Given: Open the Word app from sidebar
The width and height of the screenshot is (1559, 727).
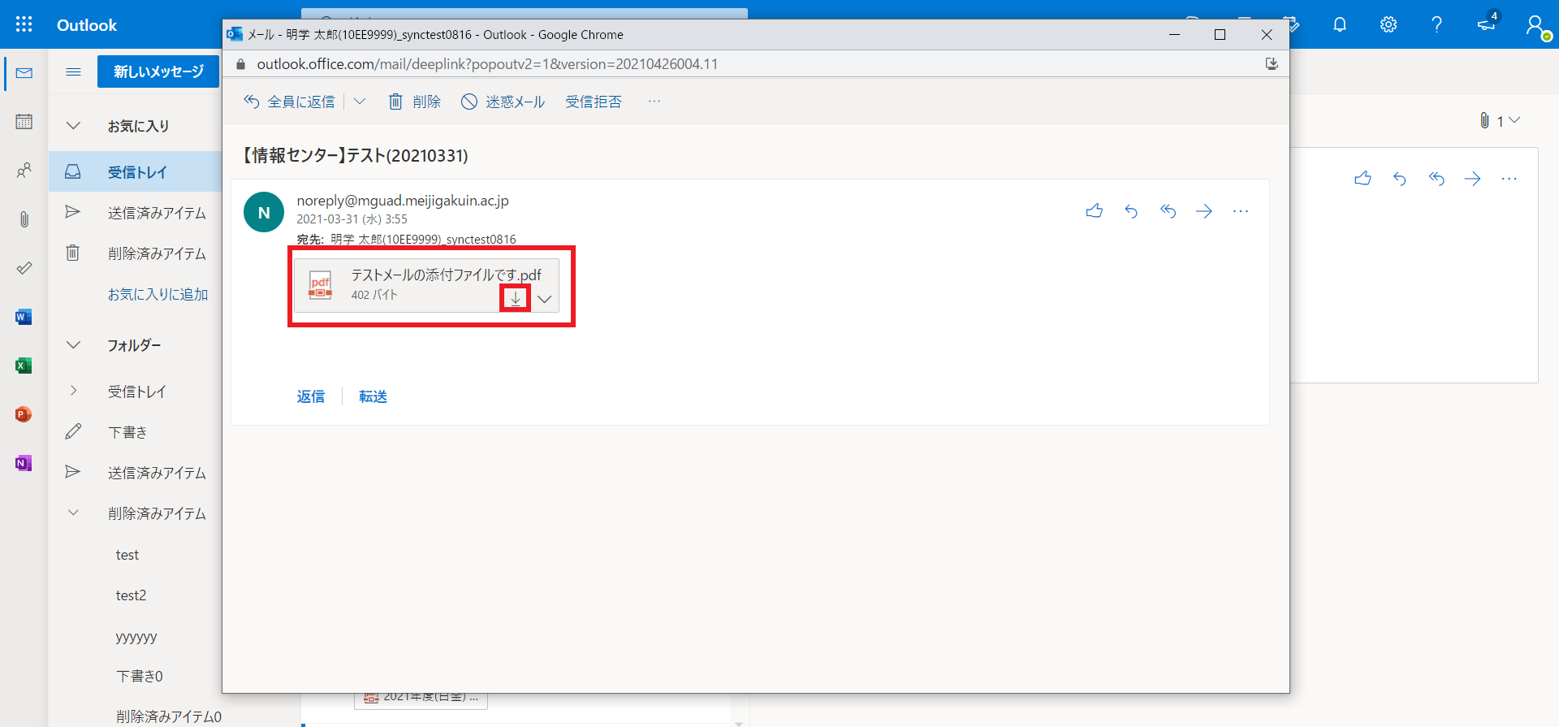Looking at the screenshot, I should [x=24, y=317].
